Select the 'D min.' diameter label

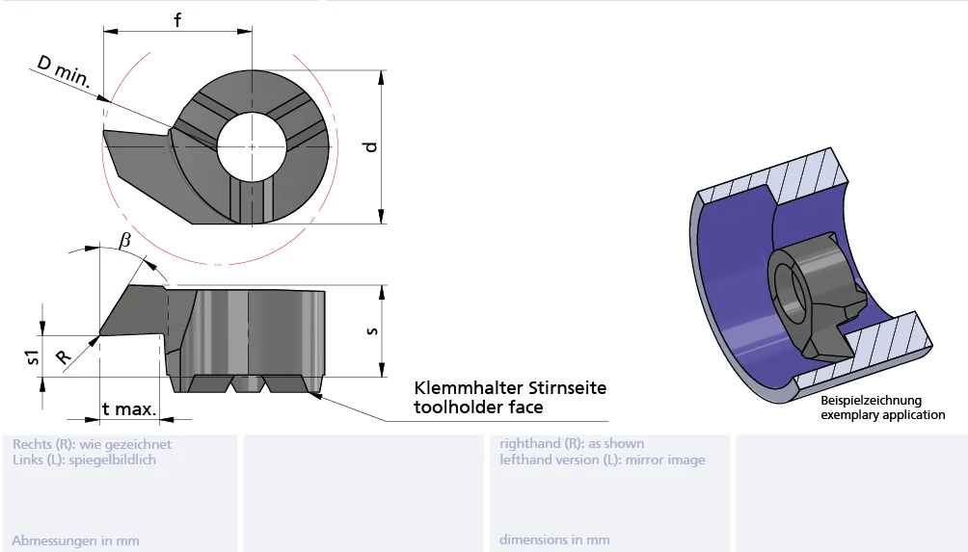[x=66, y=74]
